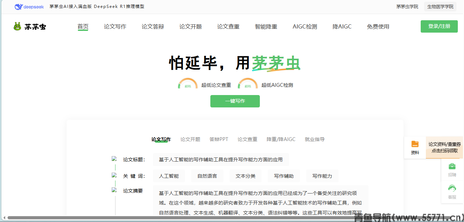Select the 文本分类 keyword tag

point(245,176)
